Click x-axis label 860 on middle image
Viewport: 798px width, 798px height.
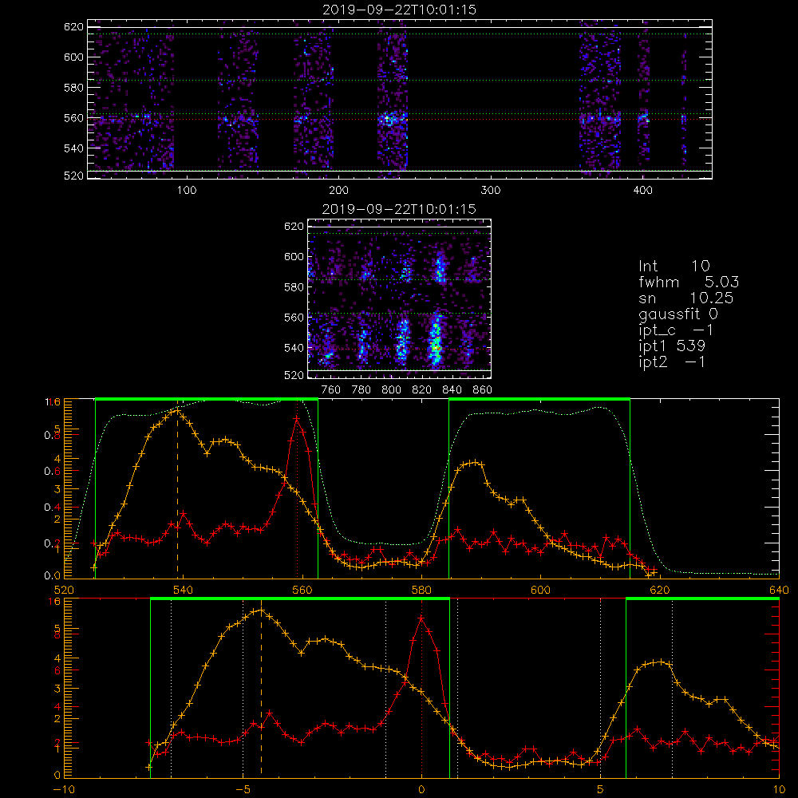(482, 390)
